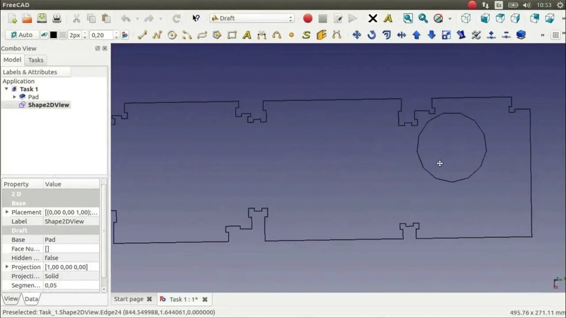The width and height of the screenshot is (566, 318).
Task: Open the undo history dropdown arrow
Action: (x=138, y=19)
